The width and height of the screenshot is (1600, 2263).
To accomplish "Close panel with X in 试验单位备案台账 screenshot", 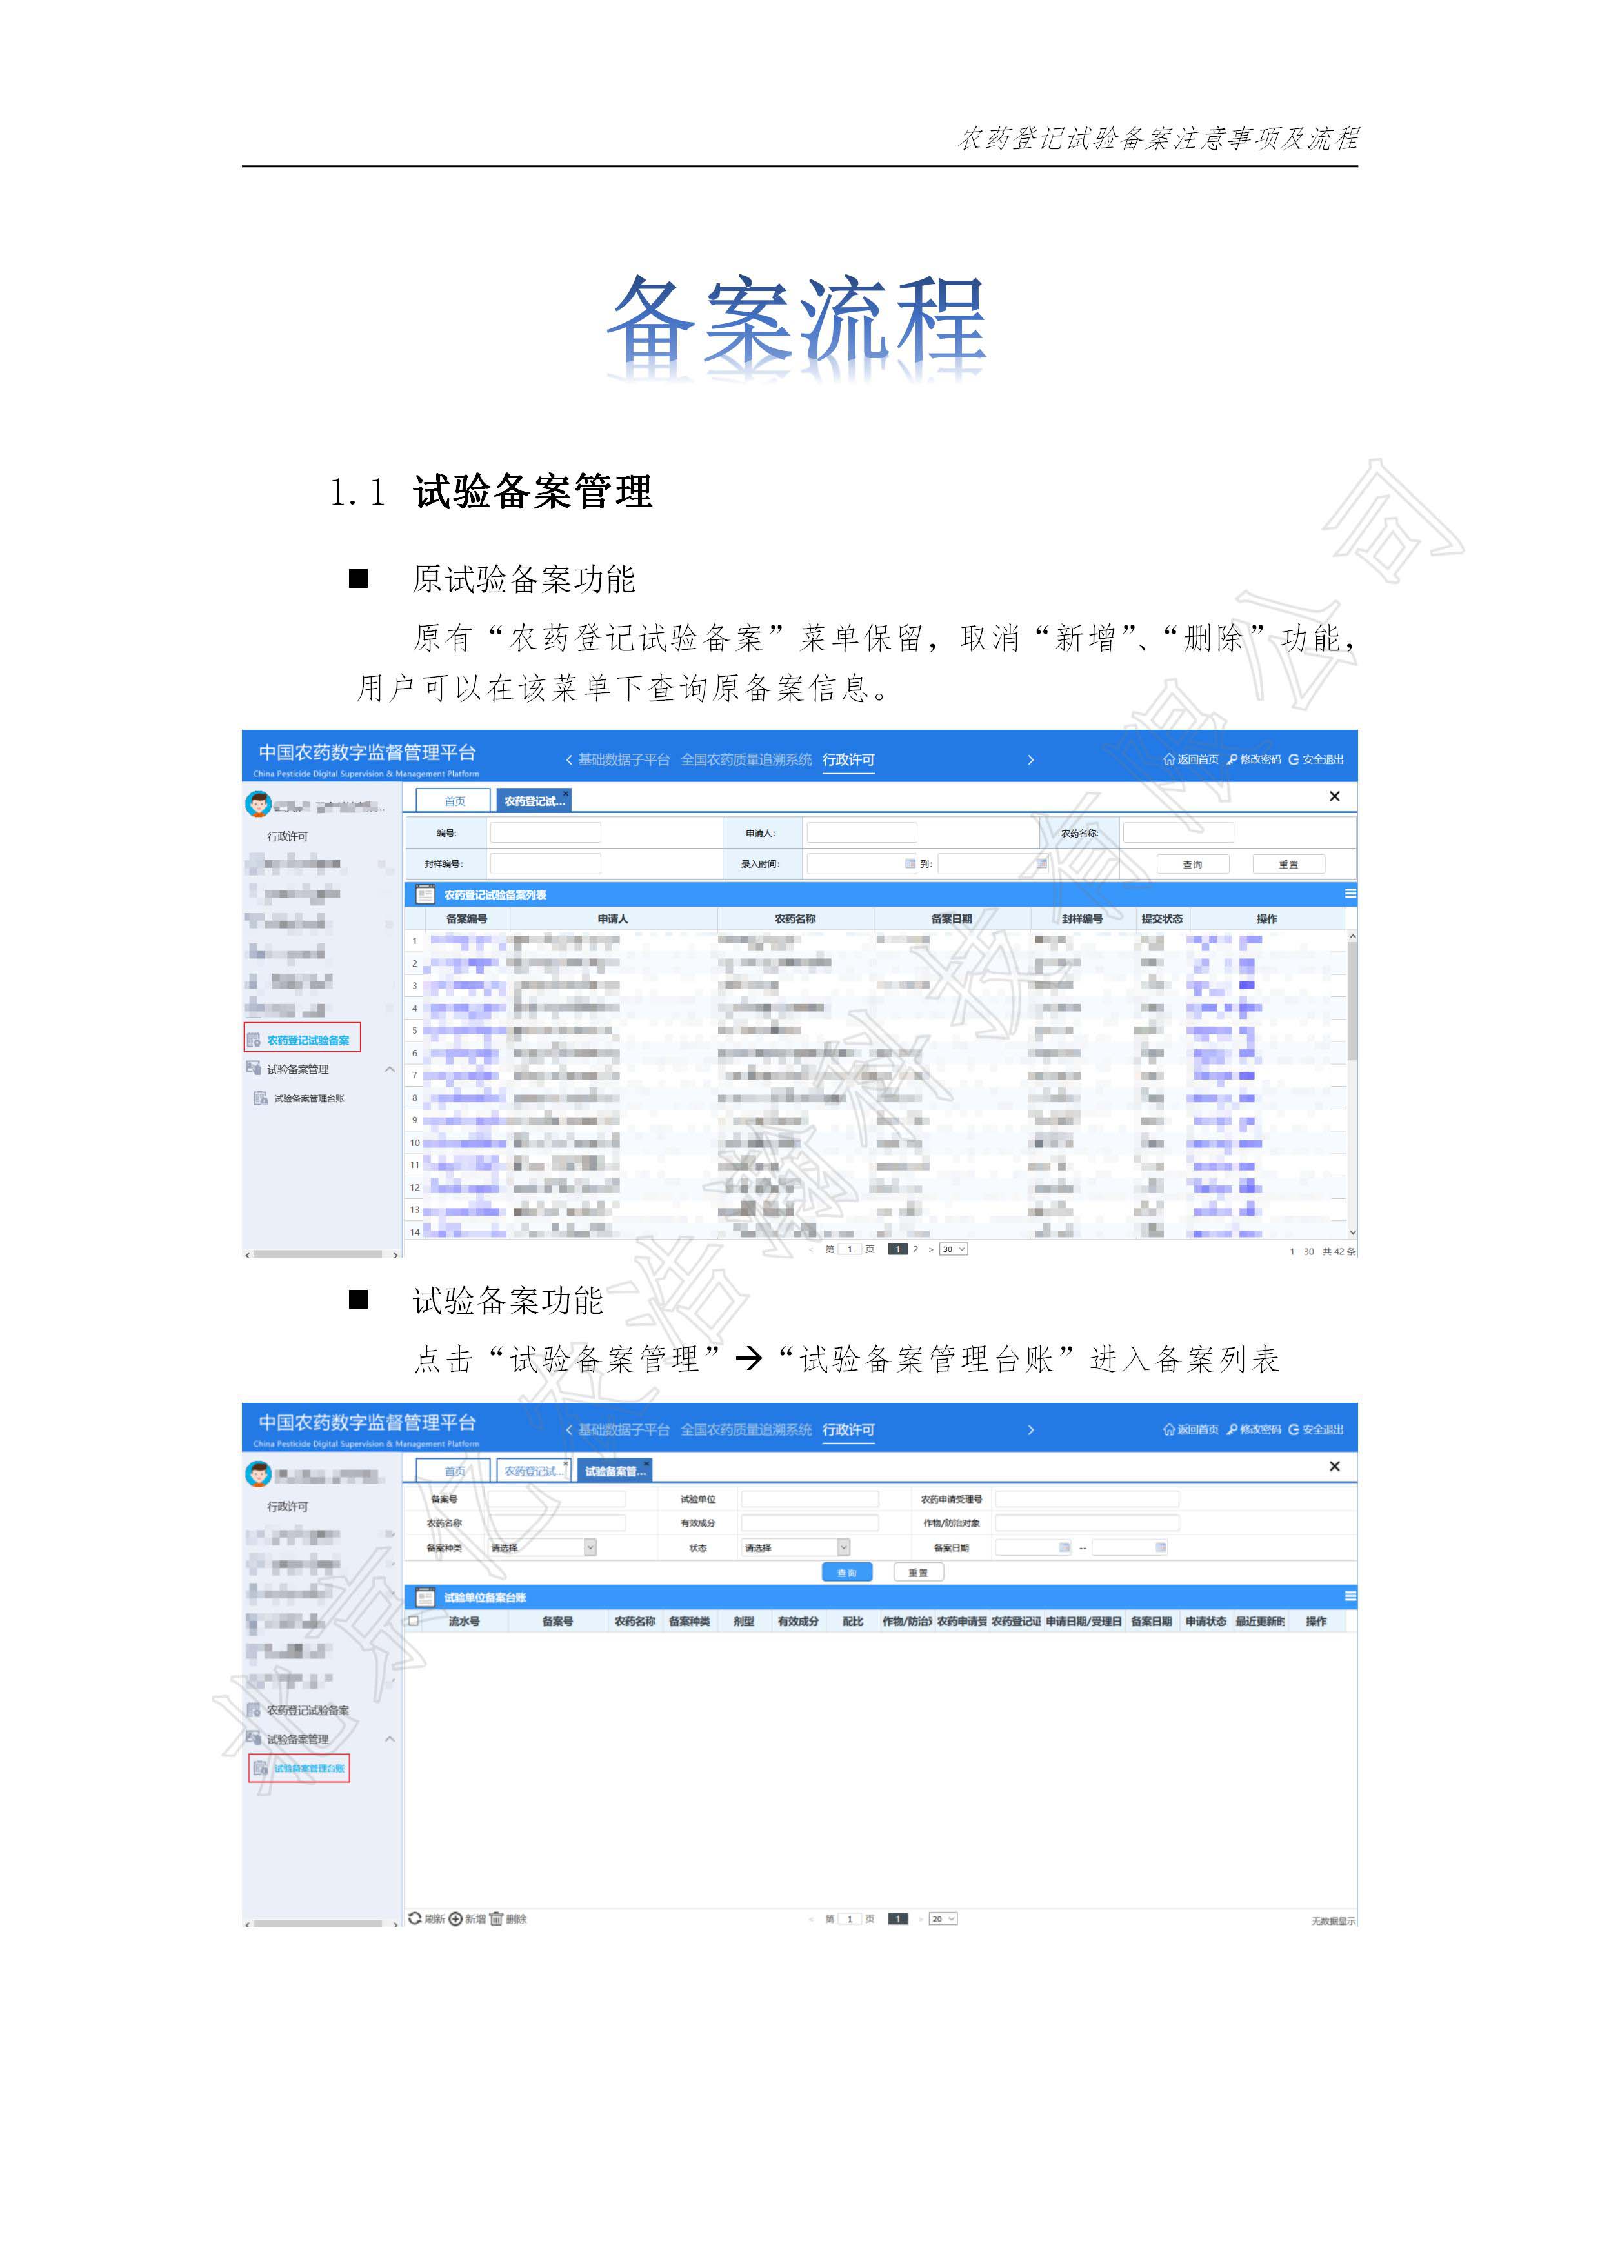I will [1334, 1467].
